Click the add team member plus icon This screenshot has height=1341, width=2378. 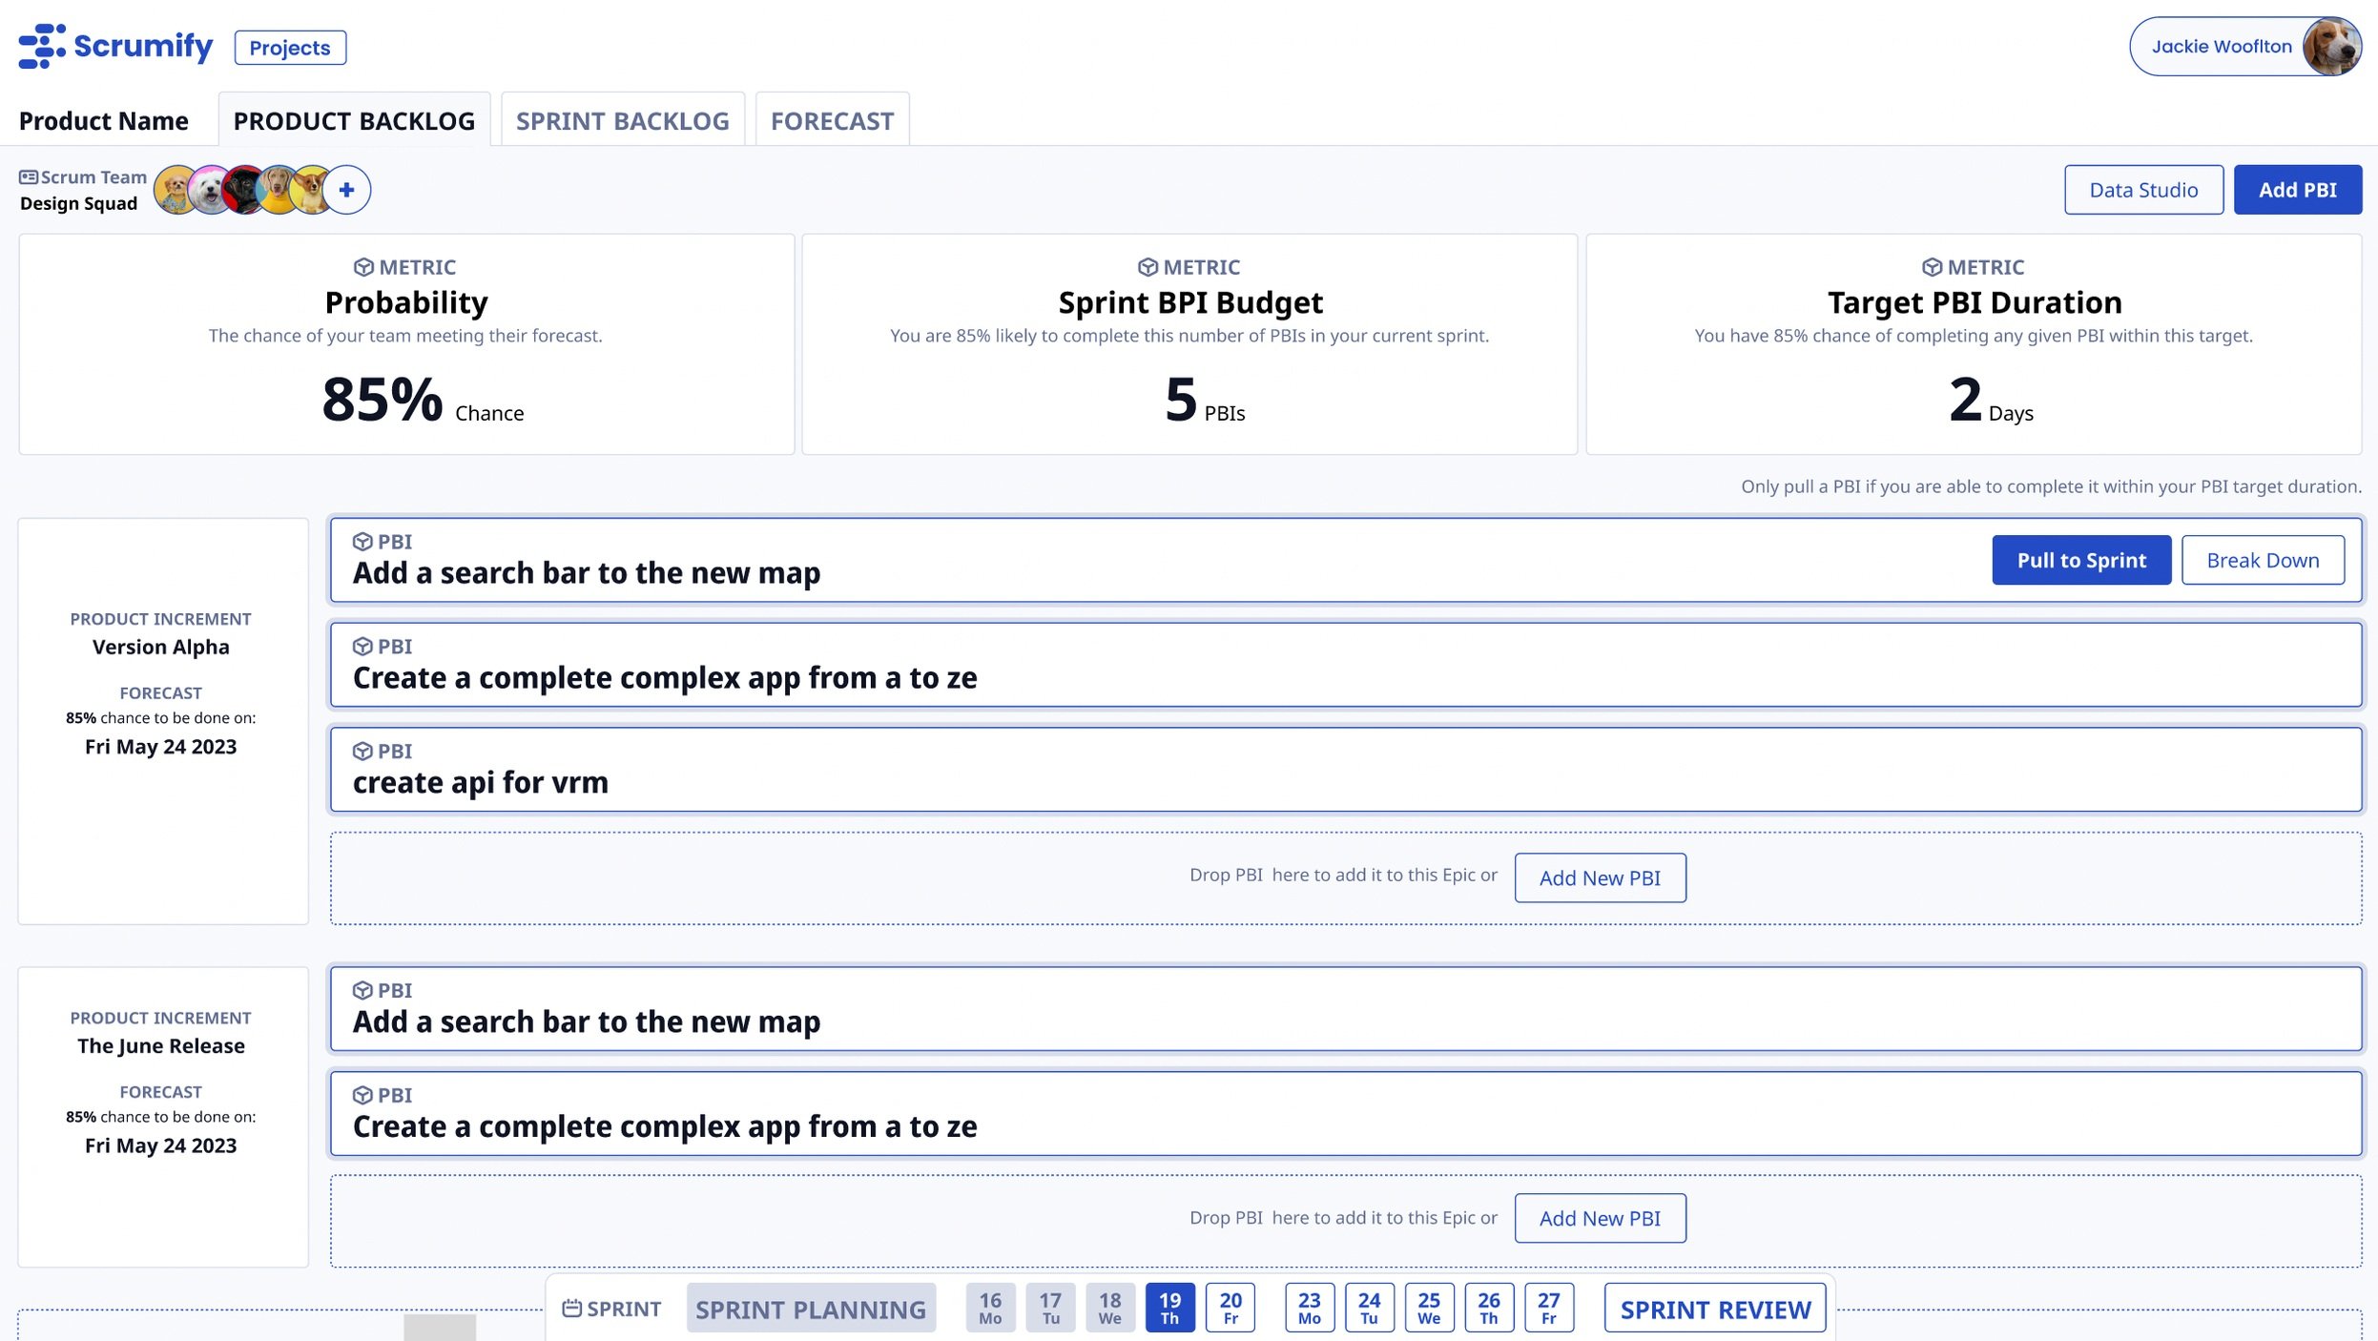pos(346,190)
